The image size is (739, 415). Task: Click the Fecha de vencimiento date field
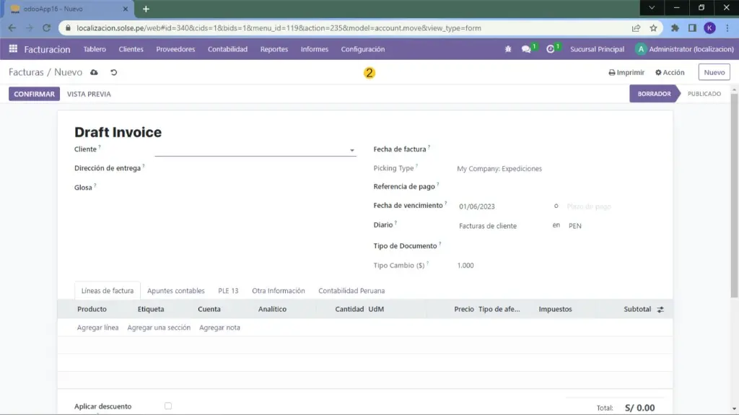tap(498, 206)
